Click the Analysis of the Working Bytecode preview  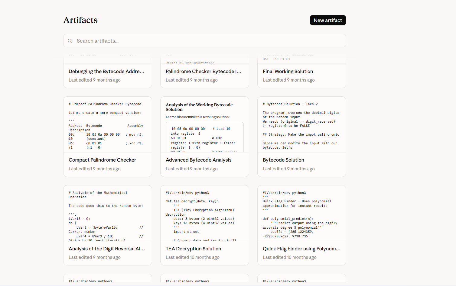pyautogui.click(x=205, y=125)
